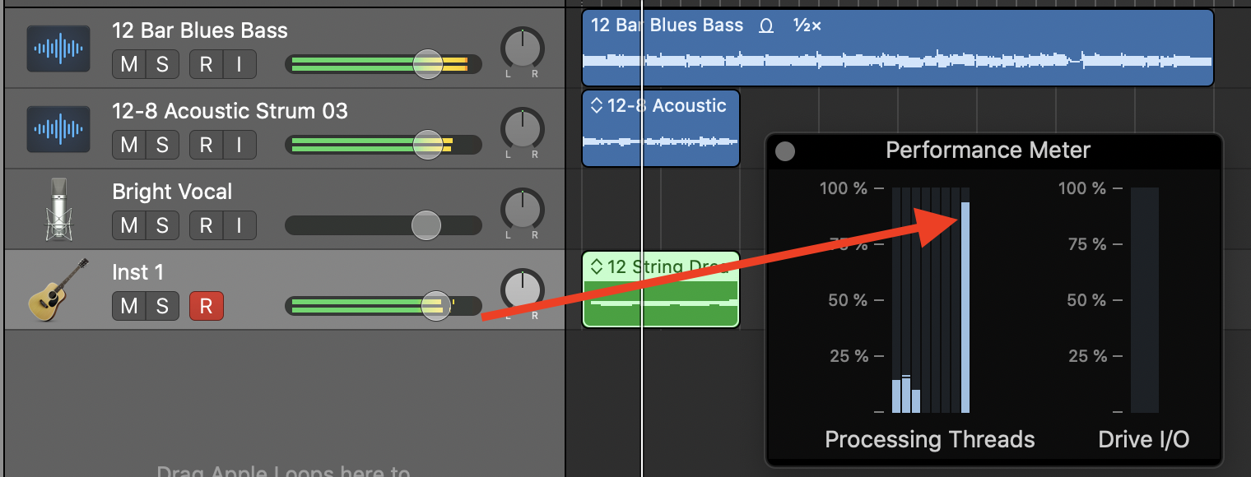Solo the Bright Vocal track
This screenshot has height=477, width=1251.
pos(162,225)
